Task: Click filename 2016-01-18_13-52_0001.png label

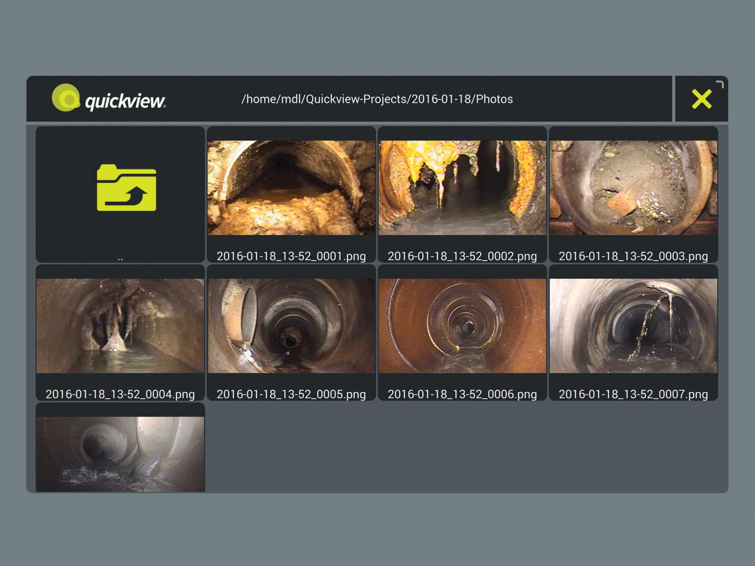Action: 291,256
